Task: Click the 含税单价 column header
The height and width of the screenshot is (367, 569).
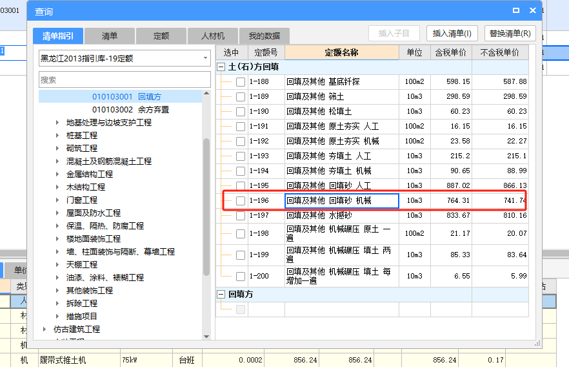Action: pyautogui.click(x=451, y=53)
